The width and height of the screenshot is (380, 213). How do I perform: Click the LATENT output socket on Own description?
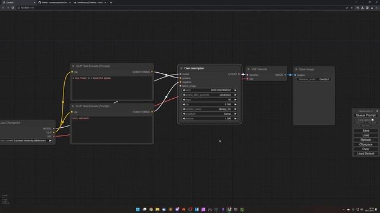pyautogui.click(x=239, y=74)
